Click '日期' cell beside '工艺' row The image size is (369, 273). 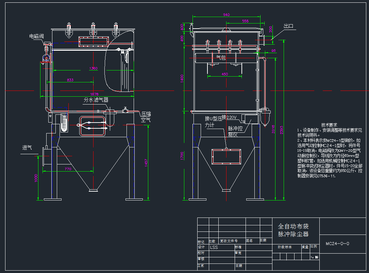pos(239,266)
